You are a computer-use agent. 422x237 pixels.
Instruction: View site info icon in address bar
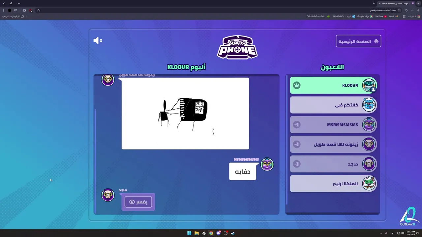[399, 10]
